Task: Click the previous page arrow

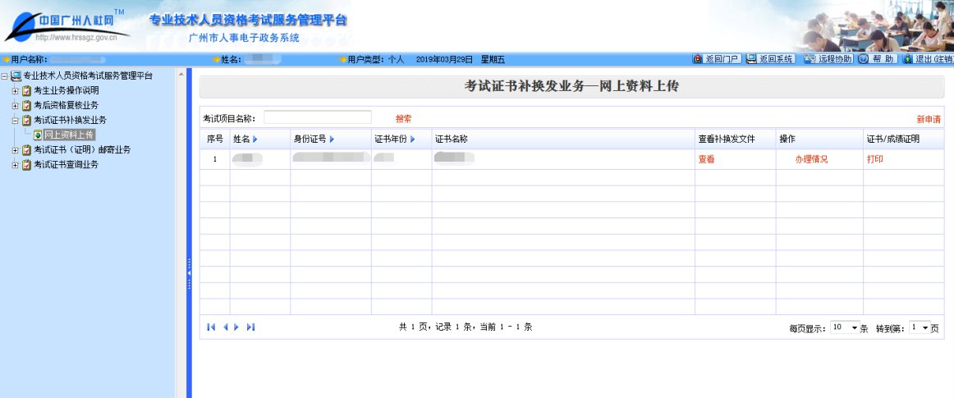Action: pyautogui.click(x=225, y=327)
